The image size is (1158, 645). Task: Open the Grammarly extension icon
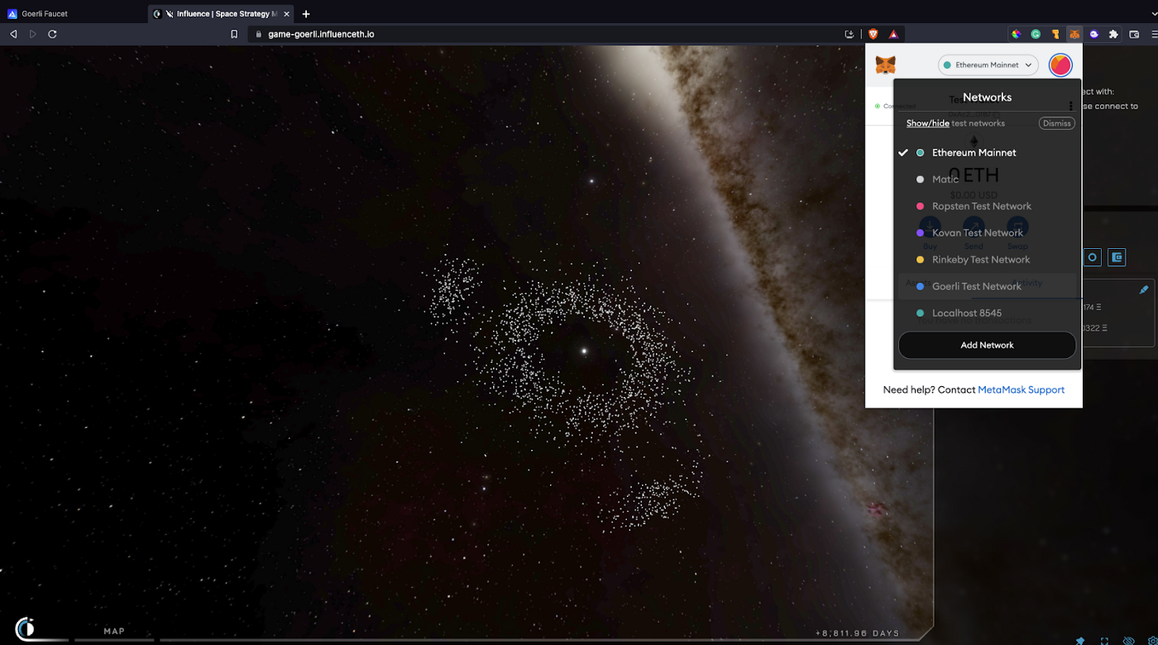pyautogui.click(x=1036, y=34)
